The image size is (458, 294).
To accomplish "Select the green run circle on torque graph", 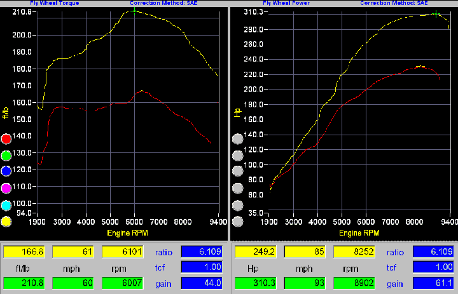I will pos(7,155).
